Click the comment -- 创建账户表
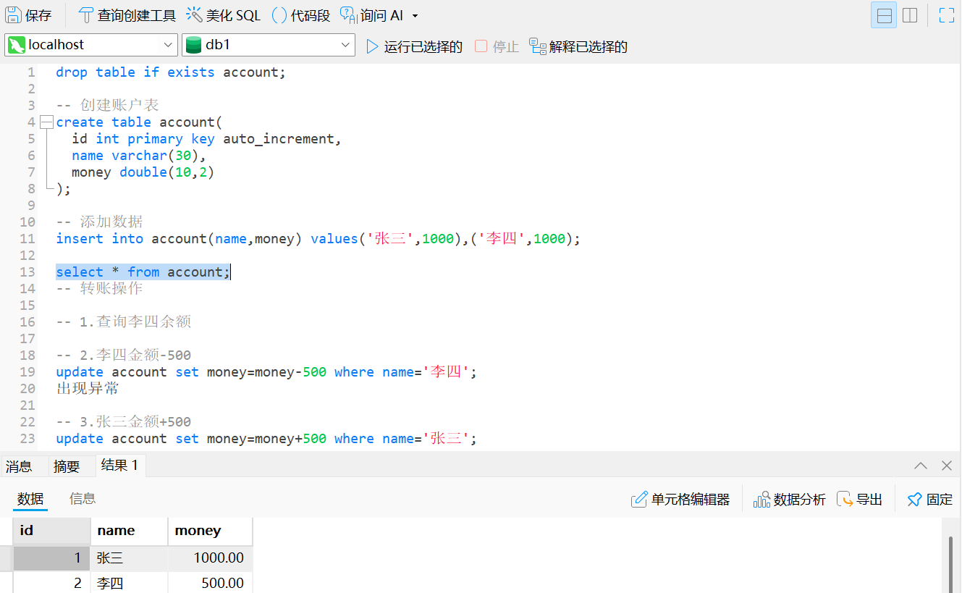Screen dimensions: 962x593 click(107, 106)
